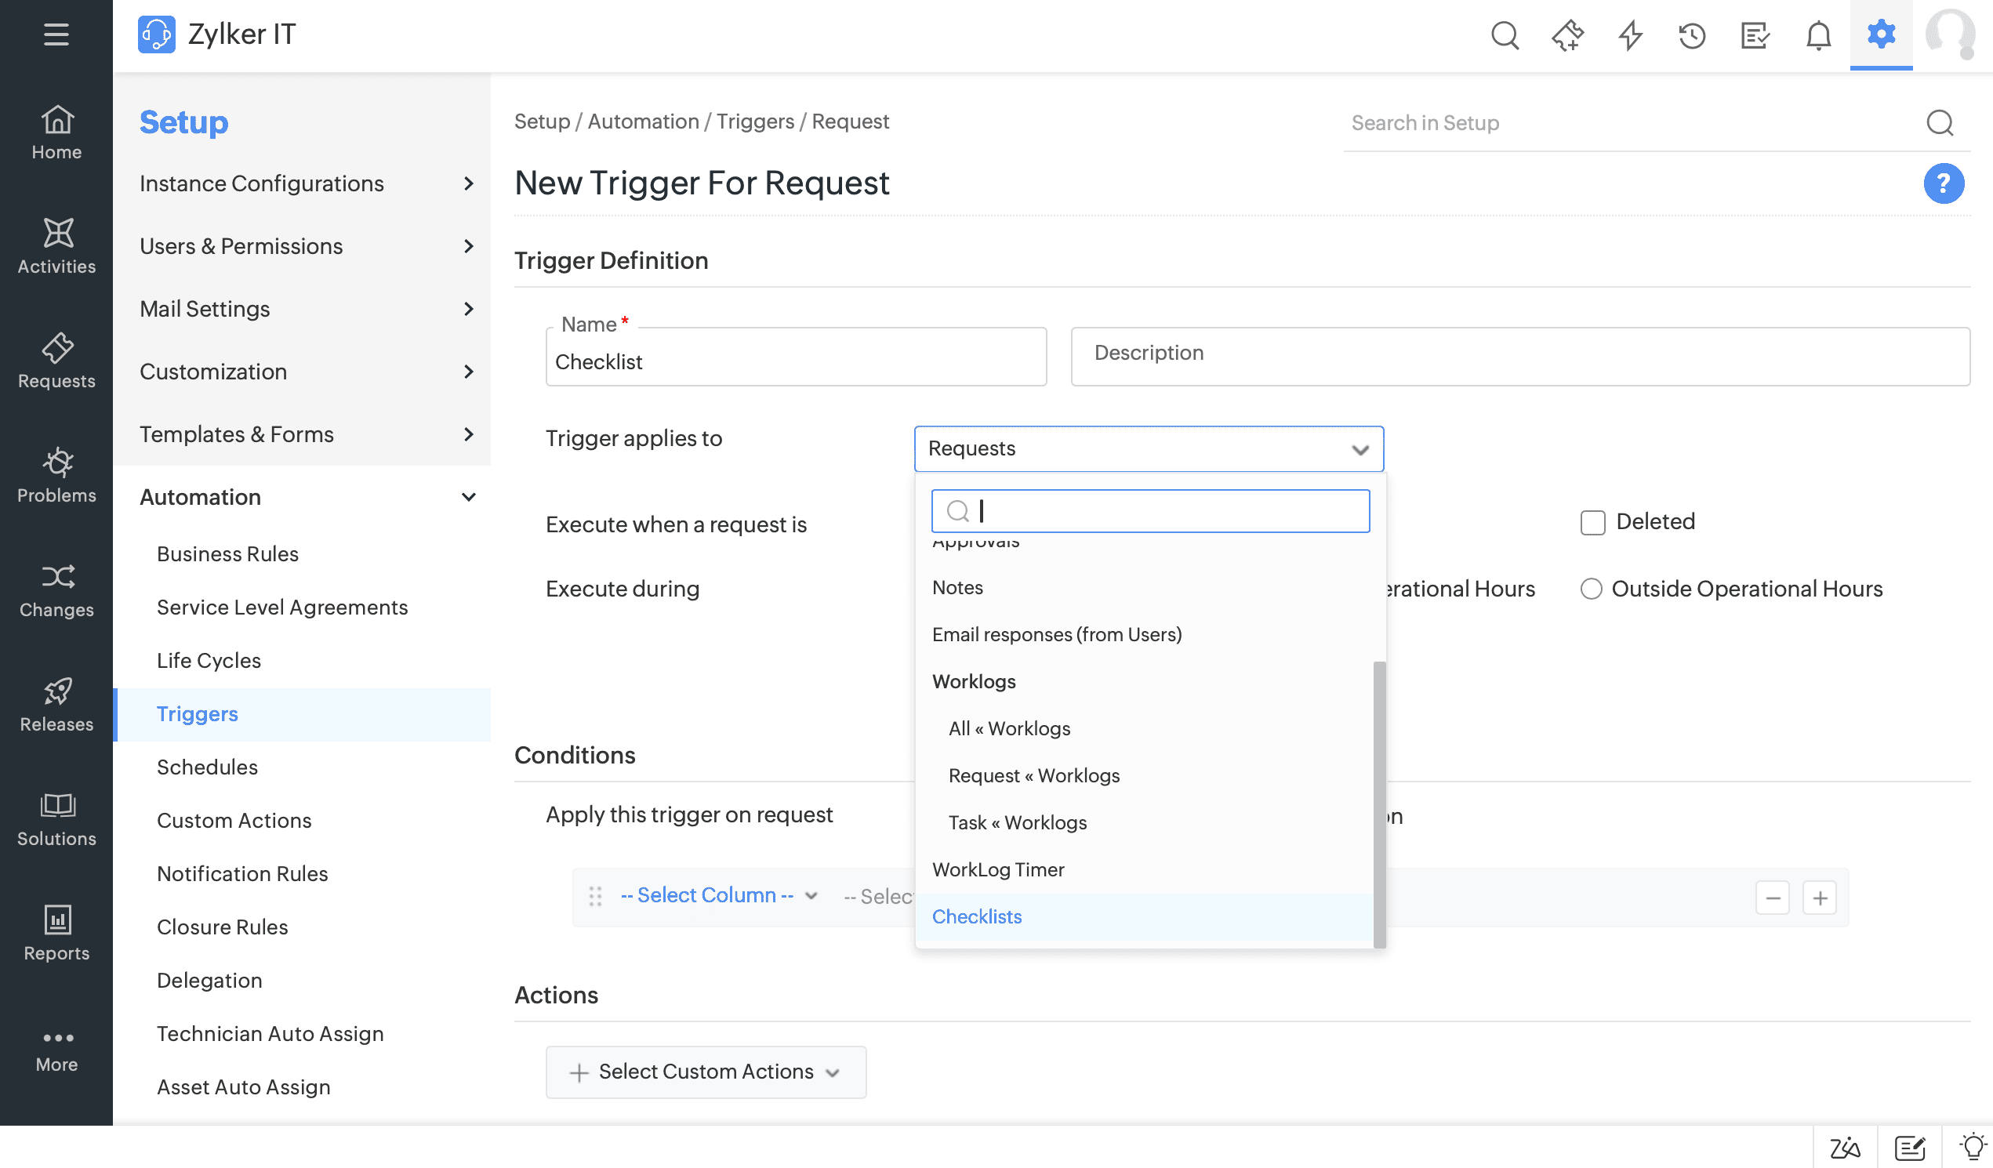Go to Business Rules under Automation
Screen dimensions: 1993x1168
click(228, 553)
